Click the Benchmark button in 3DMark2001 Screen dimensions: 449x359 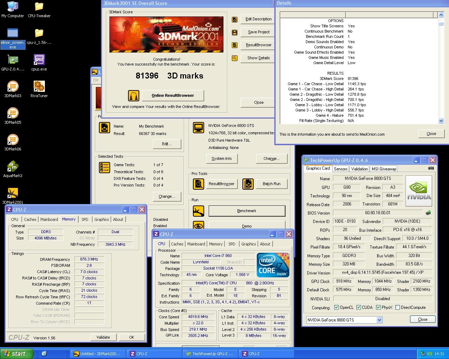pyautogui.click(x=247, y=211)
